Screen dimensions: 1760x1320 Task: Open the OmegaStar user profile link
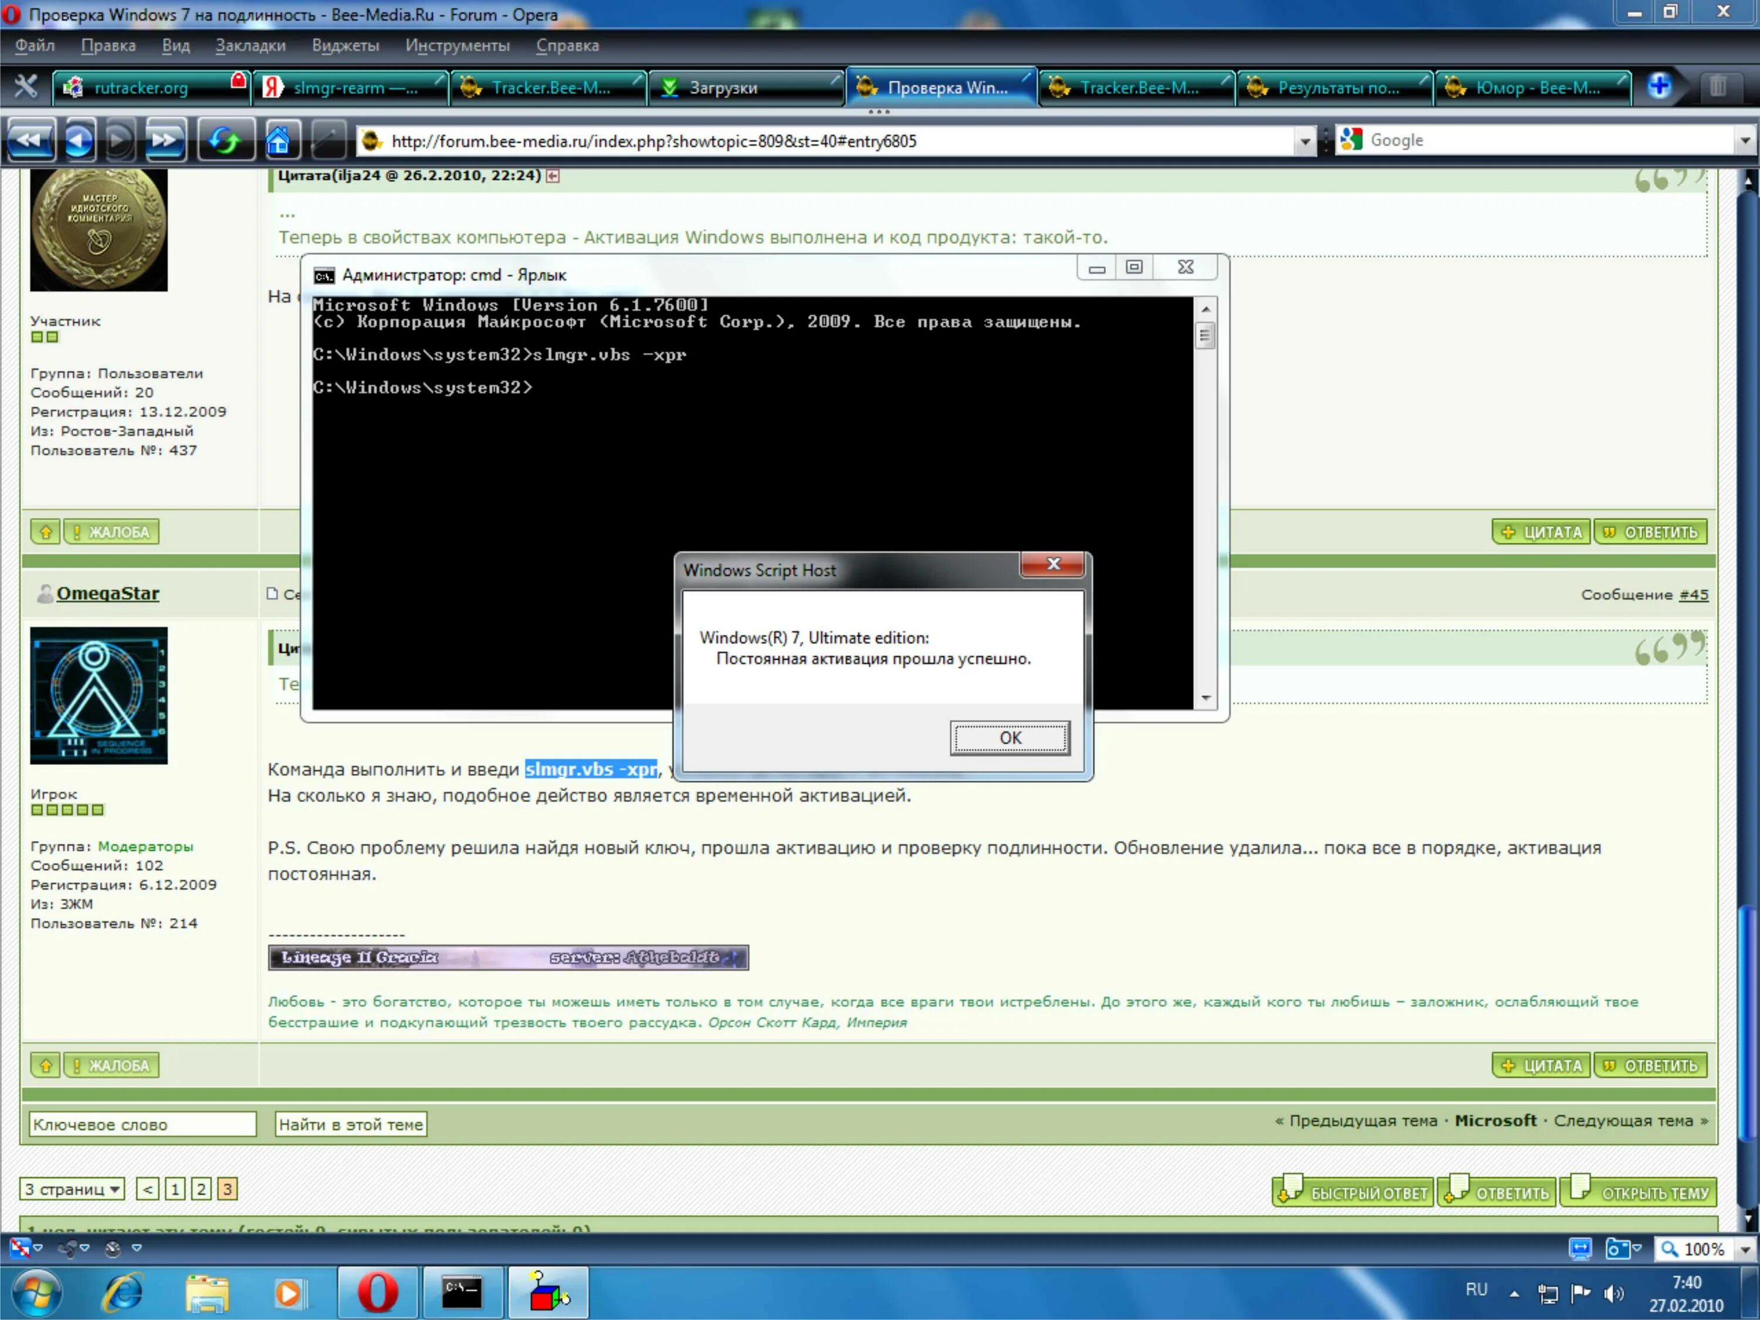107,594
